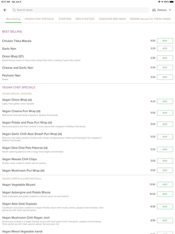This screenshot has width=175, height=234.
Task: Add Vegan Mushroom Chilli Rogan Josh
Action: click(165, 220)
